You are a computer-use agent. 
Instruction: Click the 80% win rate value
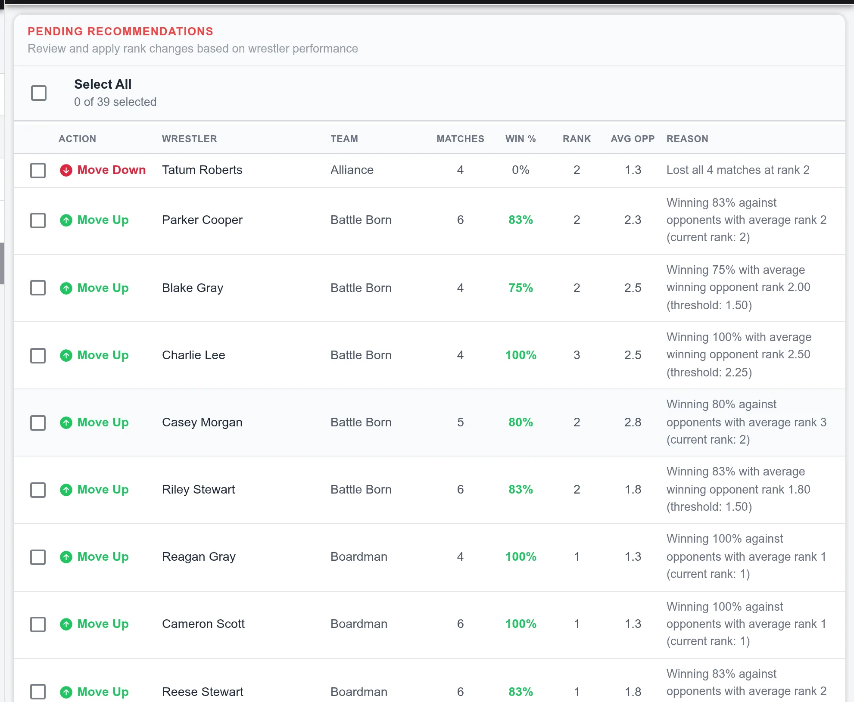[x=521, y=422]
